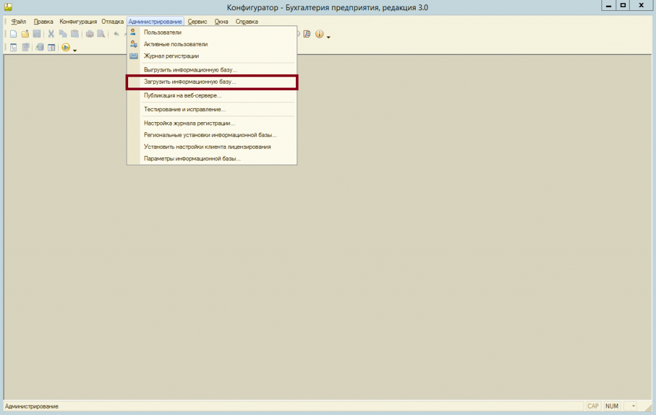Click Администрирование text in status bar

(32, 406)
